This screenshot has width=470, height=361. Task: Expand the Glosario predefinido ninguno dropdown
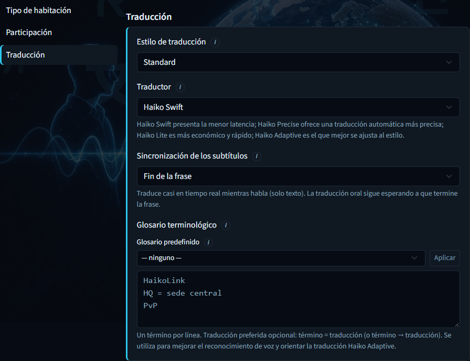point(281,258)
